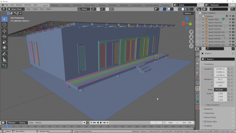Image resolution: width=236 pixels, height=133 pixels.
Task: Open the Render properties tab
Action: [x=198, y=59]
